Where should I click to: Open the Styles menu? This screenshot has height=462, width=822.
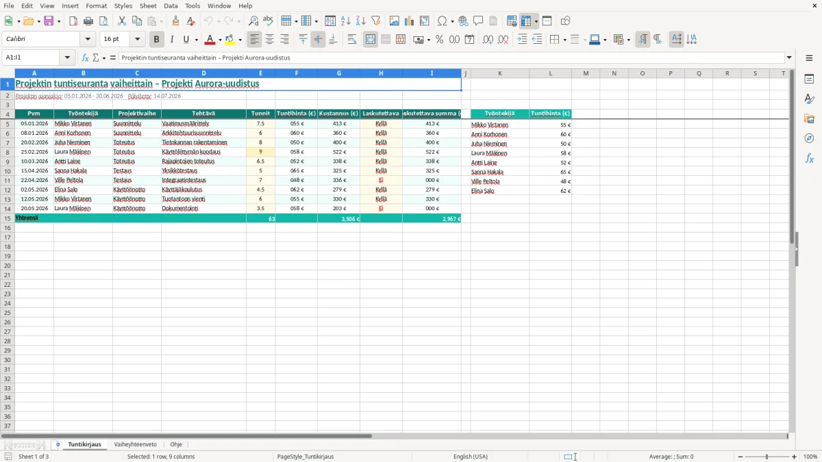tap(123, 5)
